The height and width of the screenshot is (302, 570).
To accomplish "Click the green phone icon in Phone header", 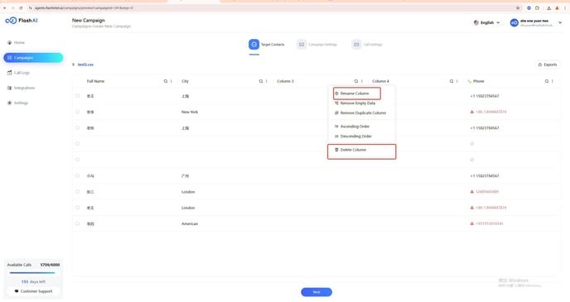I will [469, 81].
